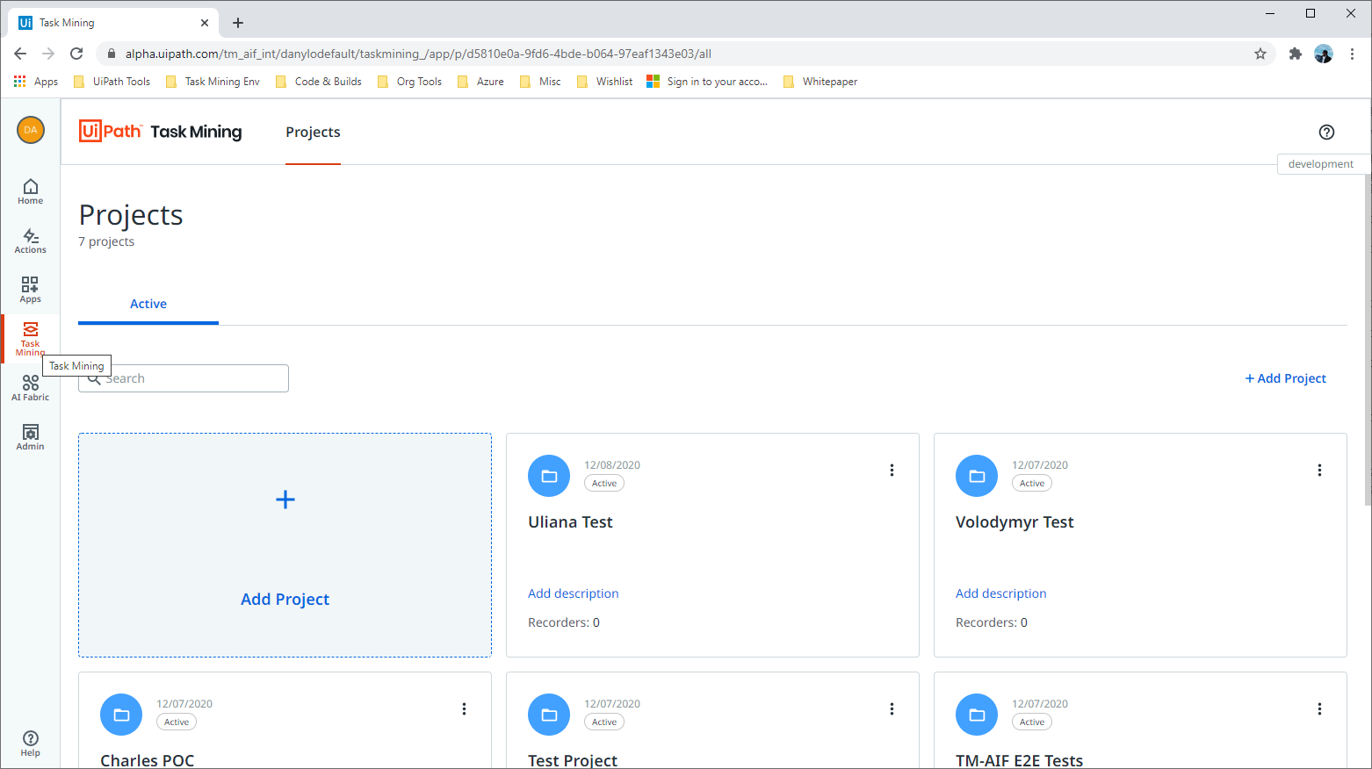Click the help question mark icon in header

tap(1326, 132)
